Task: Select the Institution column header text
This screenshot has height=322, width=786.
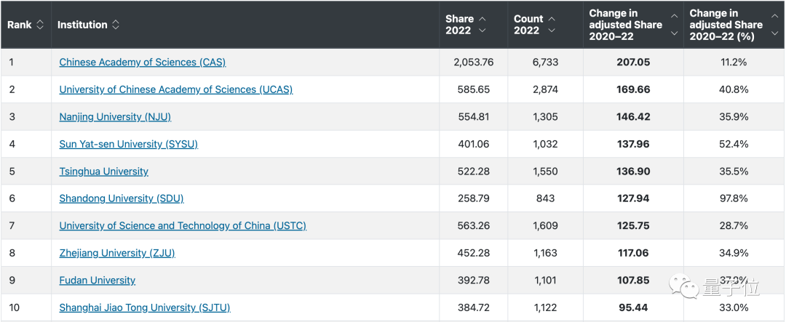Action: 82,25
